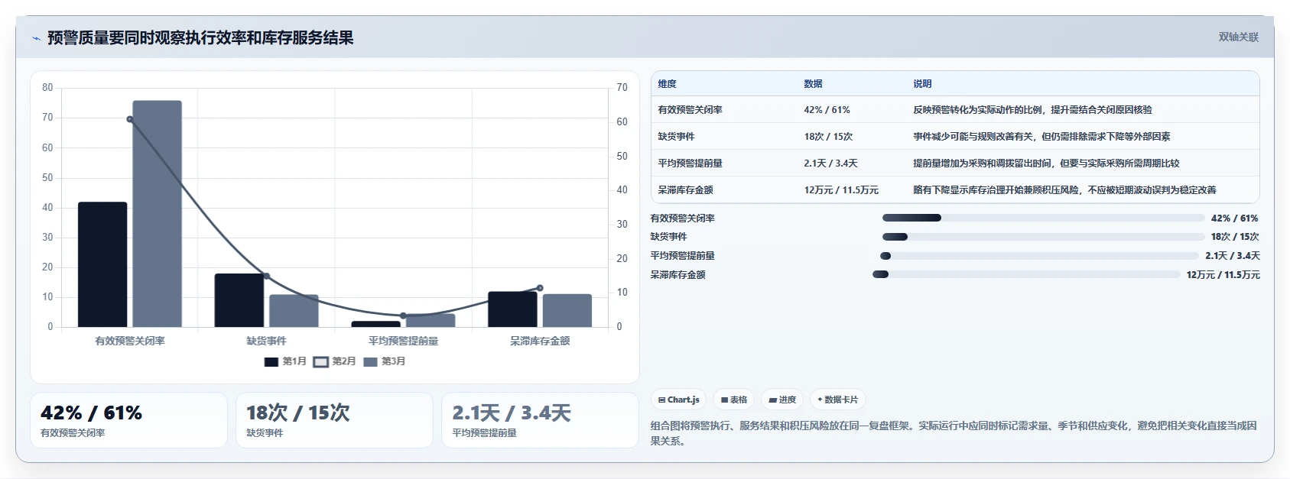Click the gray 第3月 bar for 呆滞库存金额

pyautogui.click(x=567, y=310)
